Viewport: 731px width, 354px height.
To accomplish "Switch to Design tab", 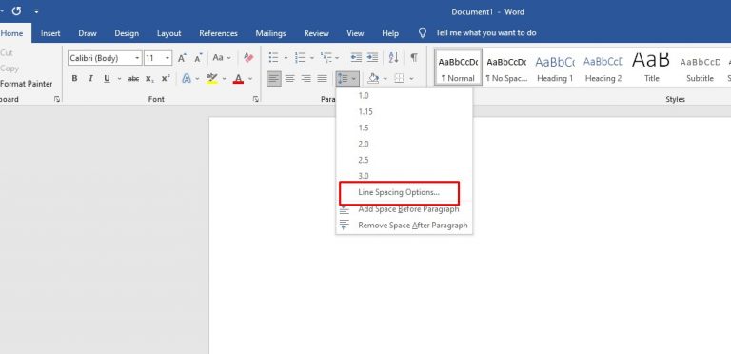I will [x=127, y=33].
